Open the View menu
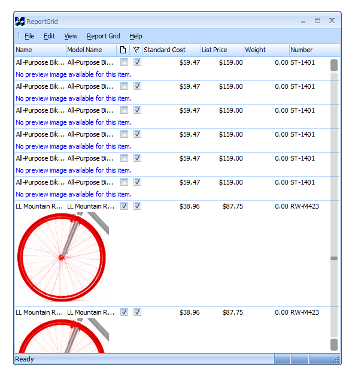 [71, 36]
